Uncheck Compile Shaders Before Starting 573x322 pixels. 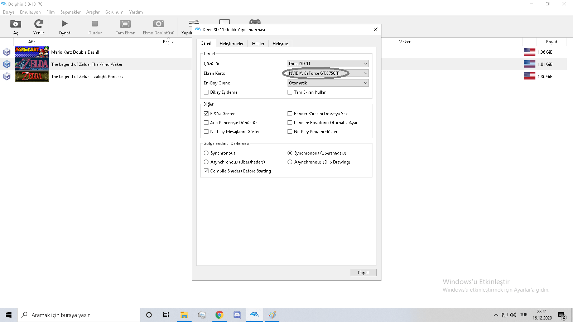click(x=206, y=171)
